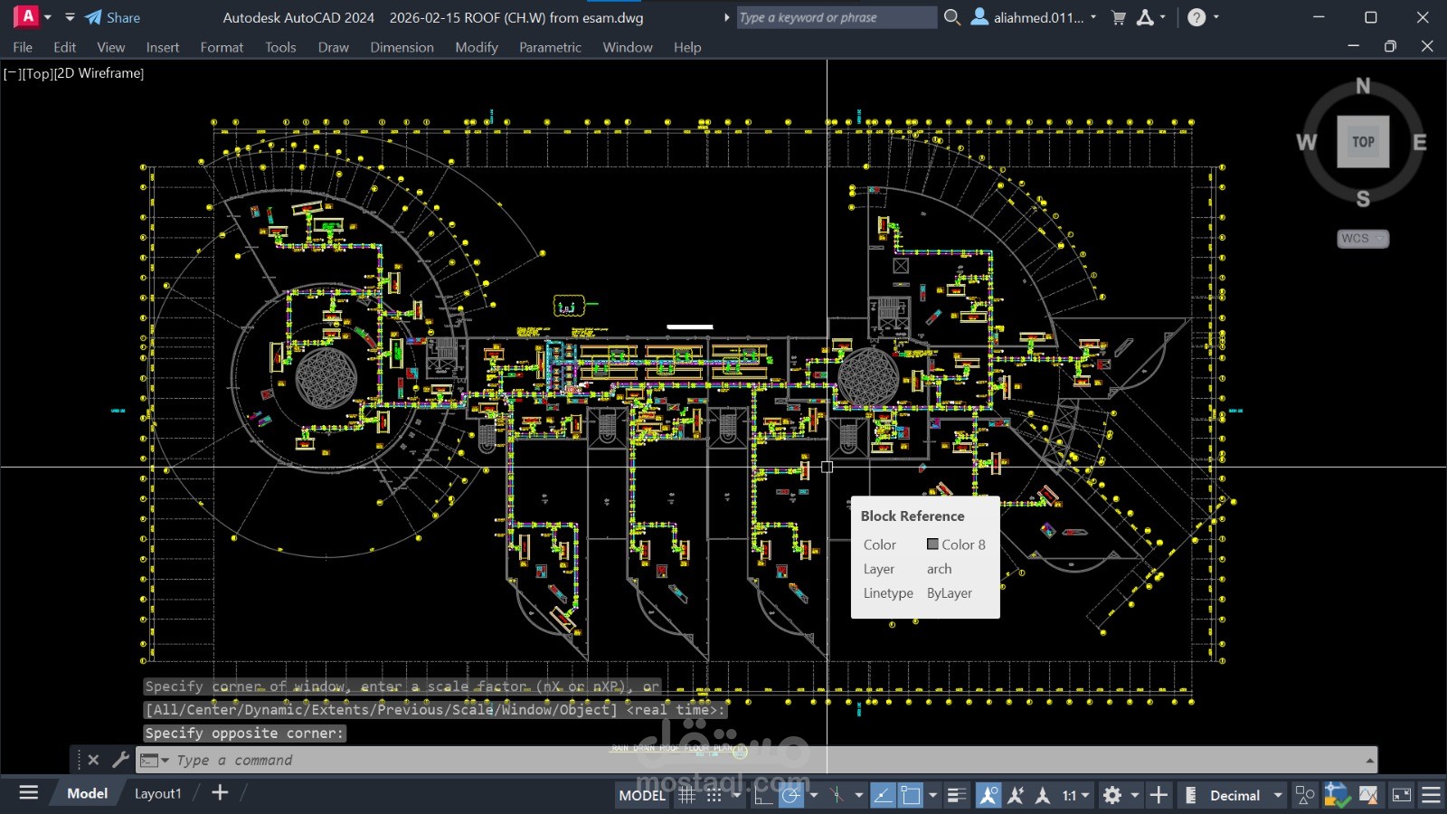Open the Workspace Switching gear

1112,795
